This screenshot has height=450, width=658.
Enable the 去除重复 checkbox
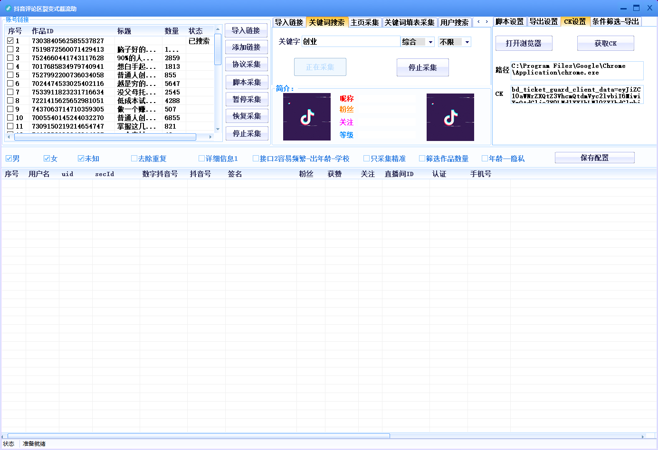click(134, 158)
